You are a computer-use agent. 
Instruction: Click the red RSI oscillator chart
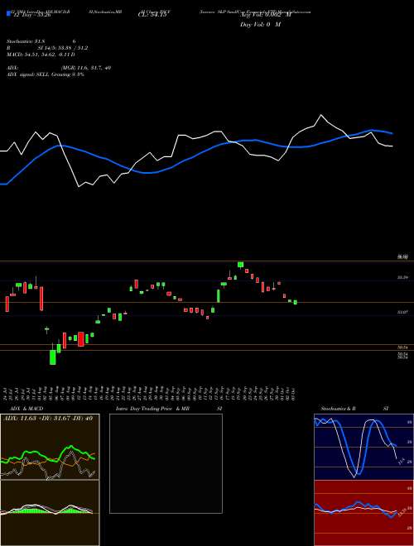363,513
